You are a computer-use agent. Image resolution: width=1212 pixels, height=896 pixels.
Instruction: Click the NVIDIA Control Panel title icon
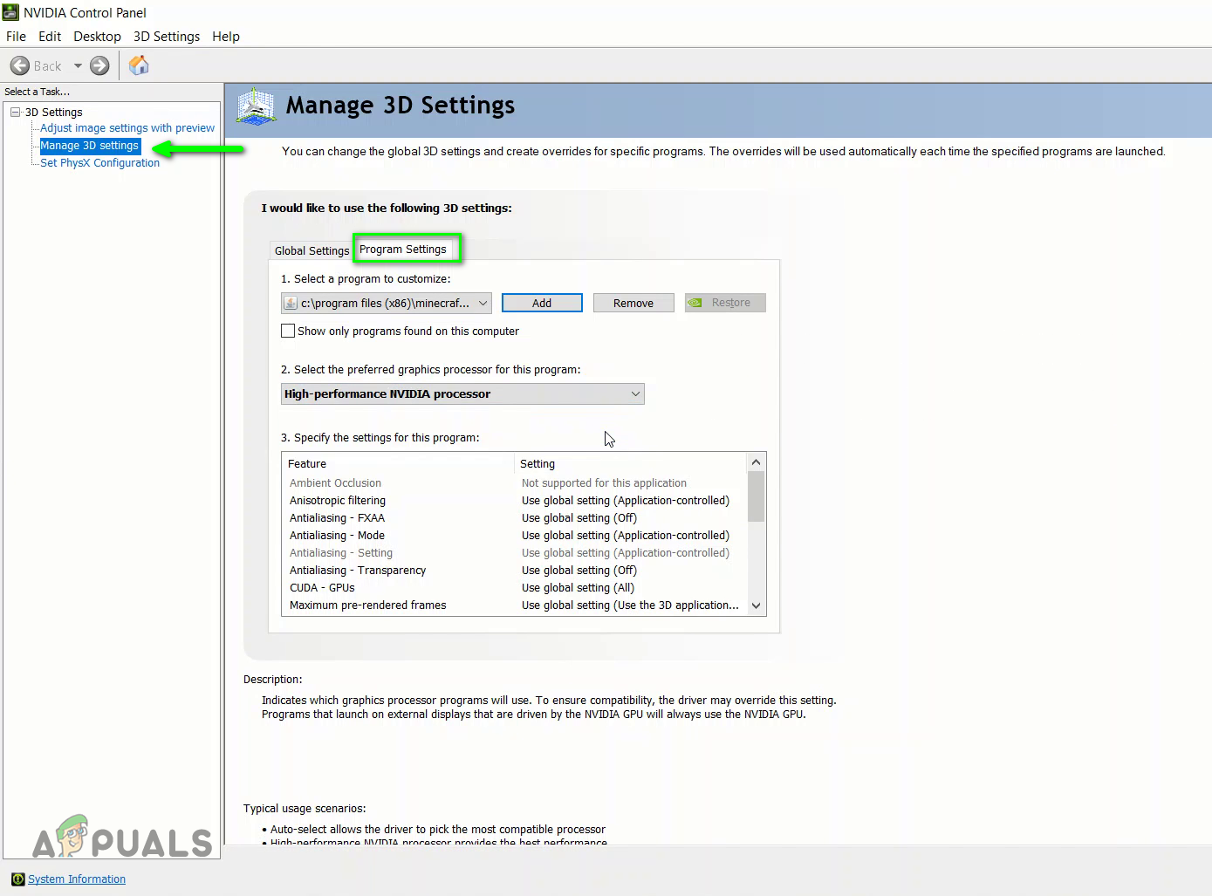(x=10, y=12)
